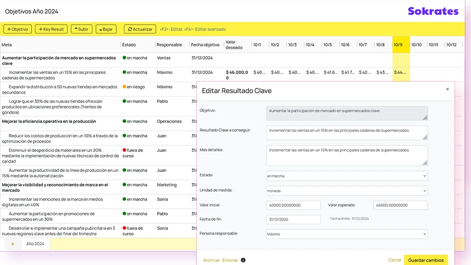Screen dimensions: 471x265
Task: Click the Resultado Clave a conseguir textbox
Action: coord(347,133)
